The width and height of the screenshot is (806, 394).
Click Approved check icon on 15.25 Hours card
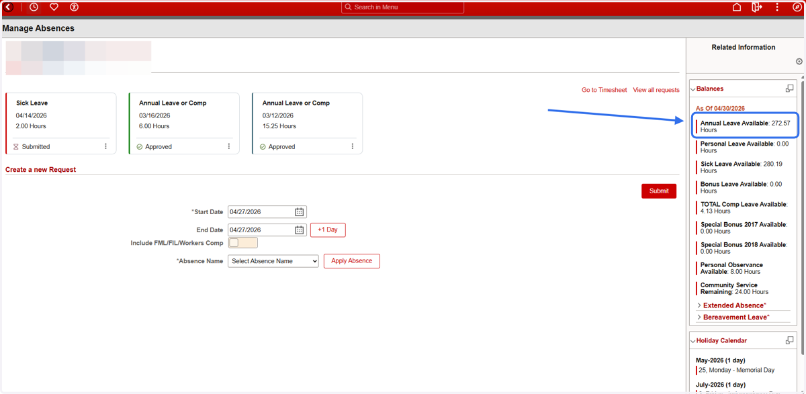(263, 146)
